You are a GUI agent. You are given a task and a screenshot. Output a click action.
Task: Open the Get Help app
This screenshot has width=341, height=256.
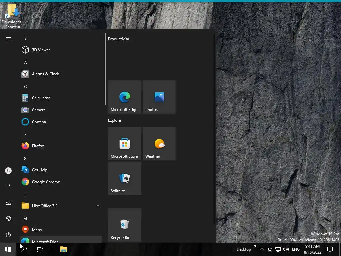[61, 170]
